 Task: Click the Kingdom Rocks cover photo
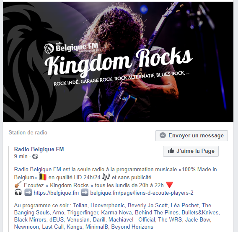pyautogui.click(x=118, y=62)
